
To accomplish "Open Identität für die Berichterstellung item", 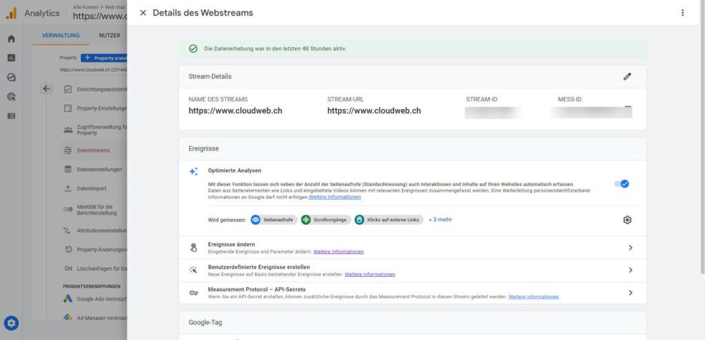I will [94, 209].
